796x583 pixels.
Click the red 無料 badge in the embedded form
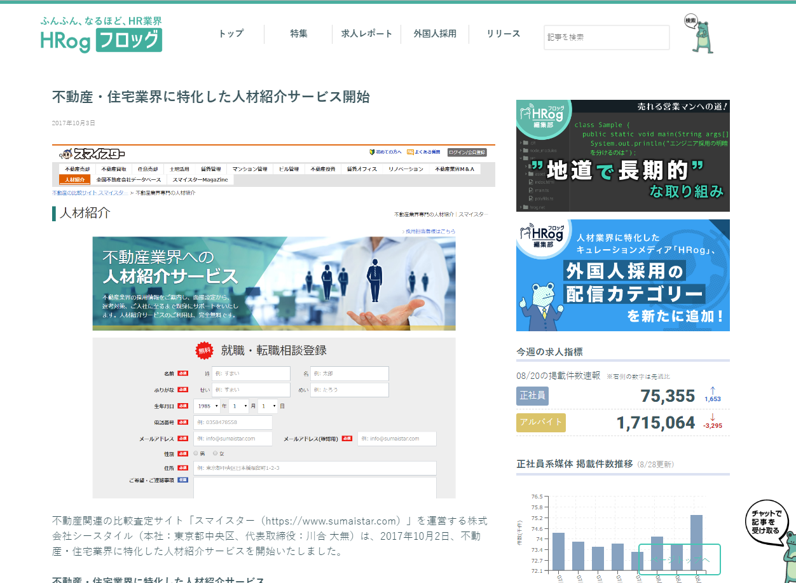205,350
